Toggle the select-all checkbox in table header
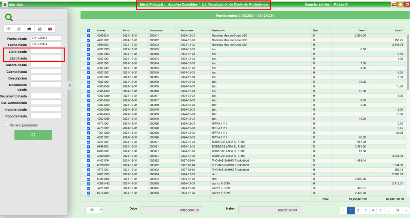 tap(88, 30)
